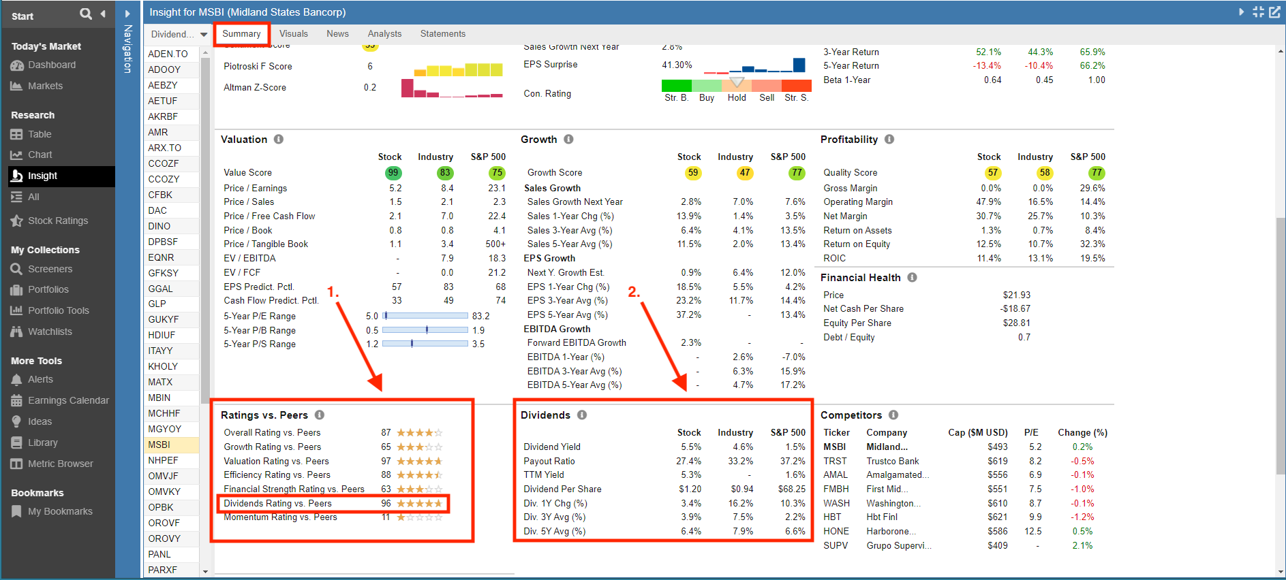
Task: Click Dividends Rating vs. Peers row
Action: [333, 504]
